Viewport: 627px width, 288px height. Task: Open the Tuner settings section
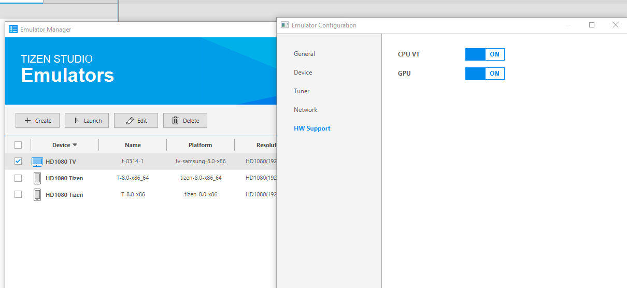click(302, 91)
